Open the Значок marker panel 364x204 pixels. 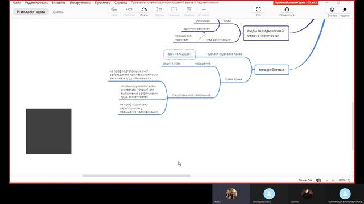(332, 10)
